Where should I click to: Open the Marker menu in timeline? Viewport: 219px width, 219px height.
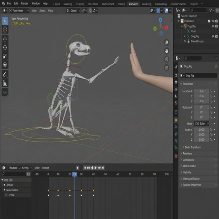45,168
